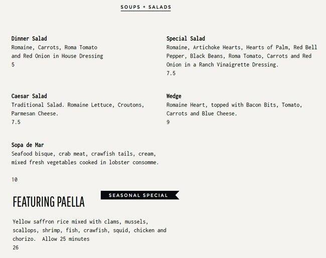Image resolution: width=326 pixels, height=258 pixels.
Task: Click the Featuring Paella heading
Action: (x=49, y=202)
